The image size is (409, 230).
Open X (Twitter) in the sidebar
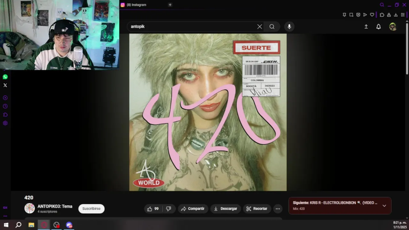pyautogui.click(x=5, y=85)
